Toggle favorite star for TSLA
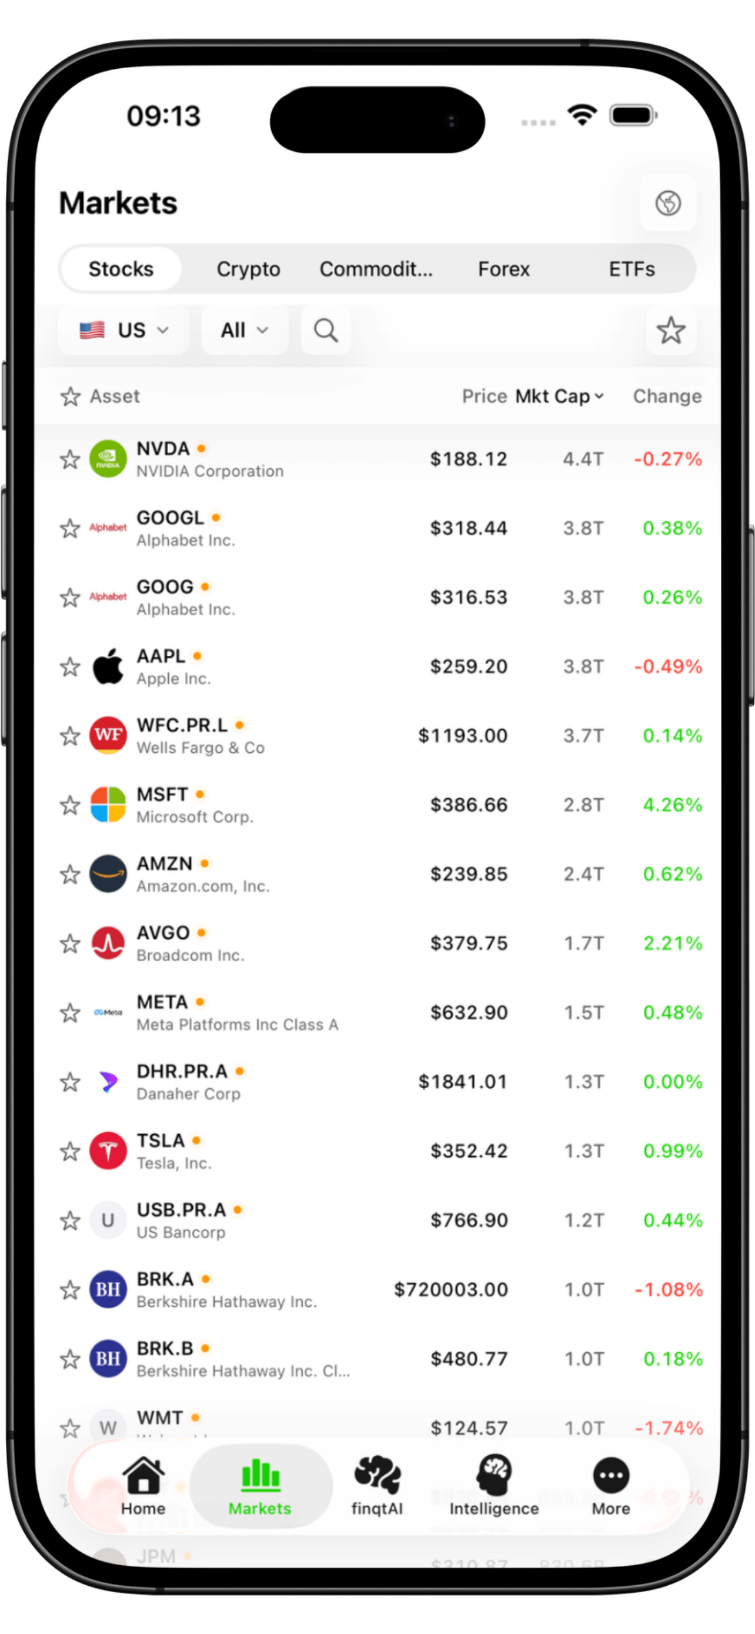The image size is (755, 1634). 70,1151
